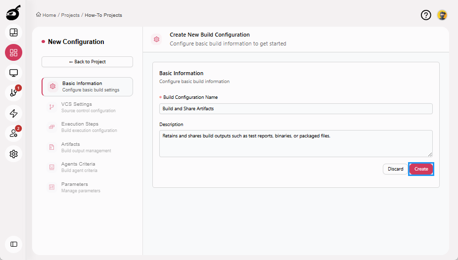Select the Basic Information step
This screenshot has width=458, height=260.
(x=88, y=87)
